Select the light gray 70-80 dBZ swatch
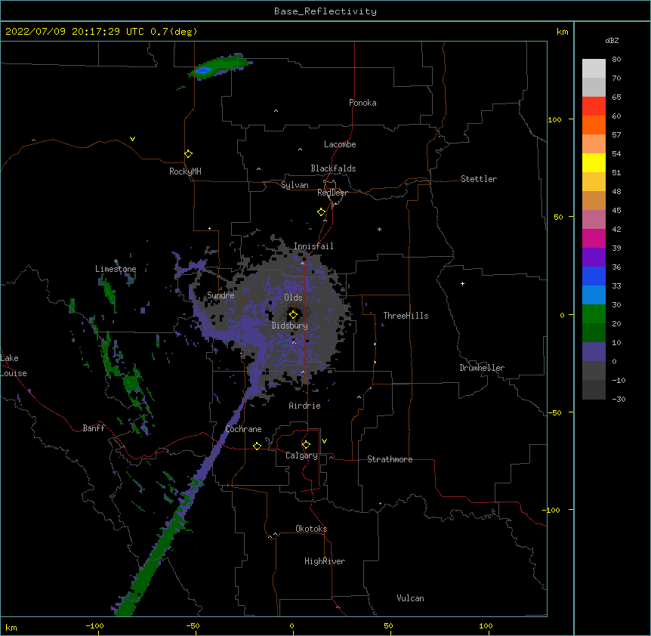Viewport: 651px width, 636px height. coord(594,68)
